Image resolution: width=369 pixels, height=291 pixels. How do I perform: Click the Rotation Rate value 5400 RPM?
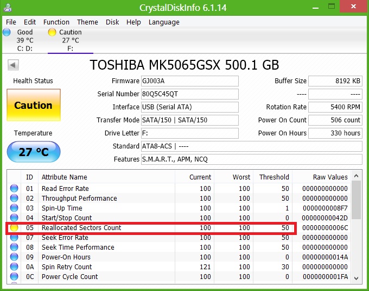tap(335, 107)
